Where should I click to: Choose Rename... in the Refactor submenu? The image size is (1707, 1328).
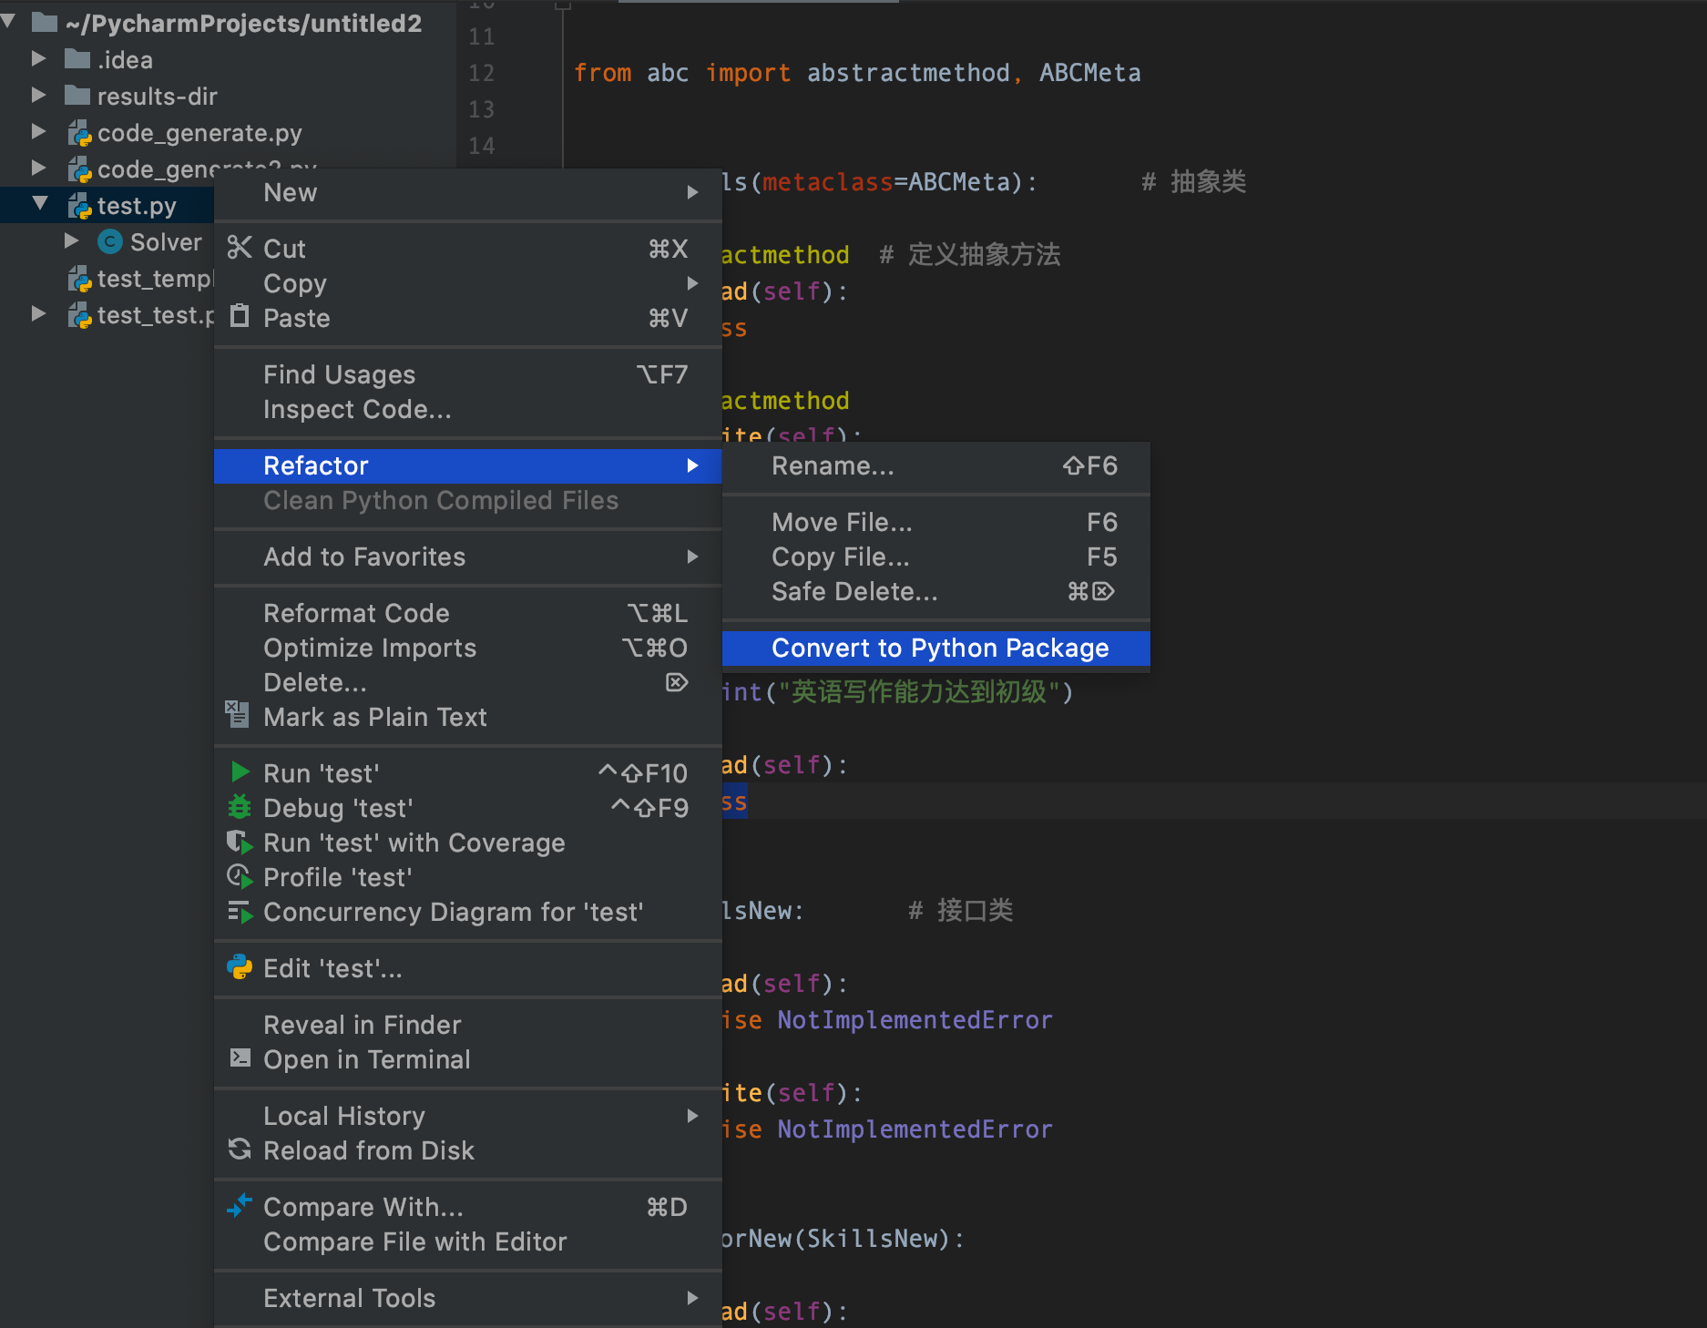pos(936,465)
